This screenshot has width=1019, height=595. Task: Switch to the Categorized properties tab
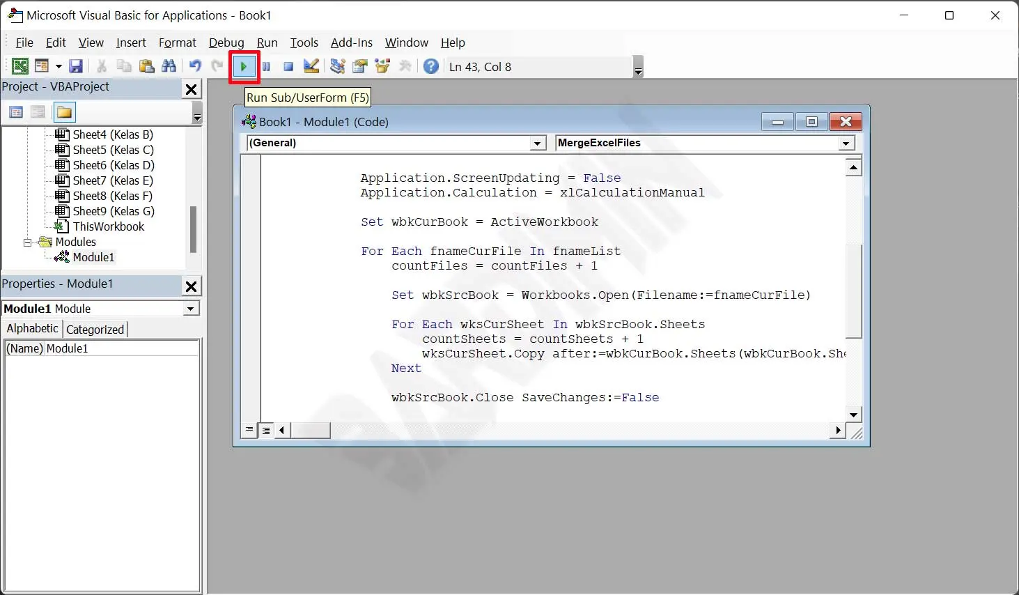point(95,330)
